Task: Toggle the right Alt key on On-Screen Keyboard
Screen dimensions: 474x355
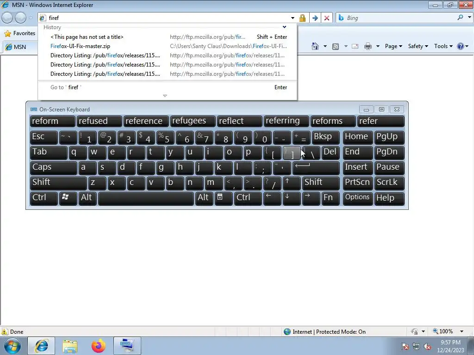Action: (204, 198)
